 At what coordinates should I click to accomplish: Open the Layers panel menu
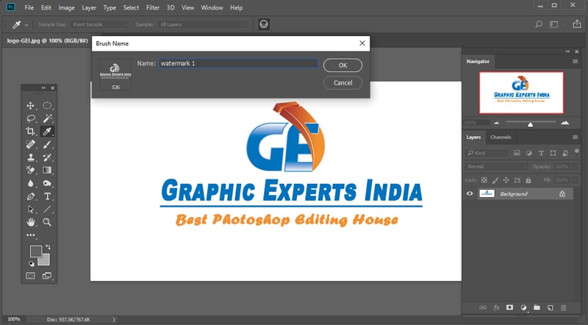[575, 137]
